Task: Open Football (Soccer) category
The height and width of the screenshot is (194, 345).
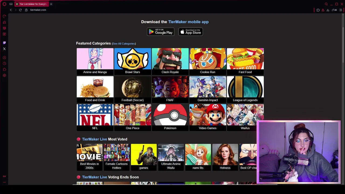Action: coord(133,89)
